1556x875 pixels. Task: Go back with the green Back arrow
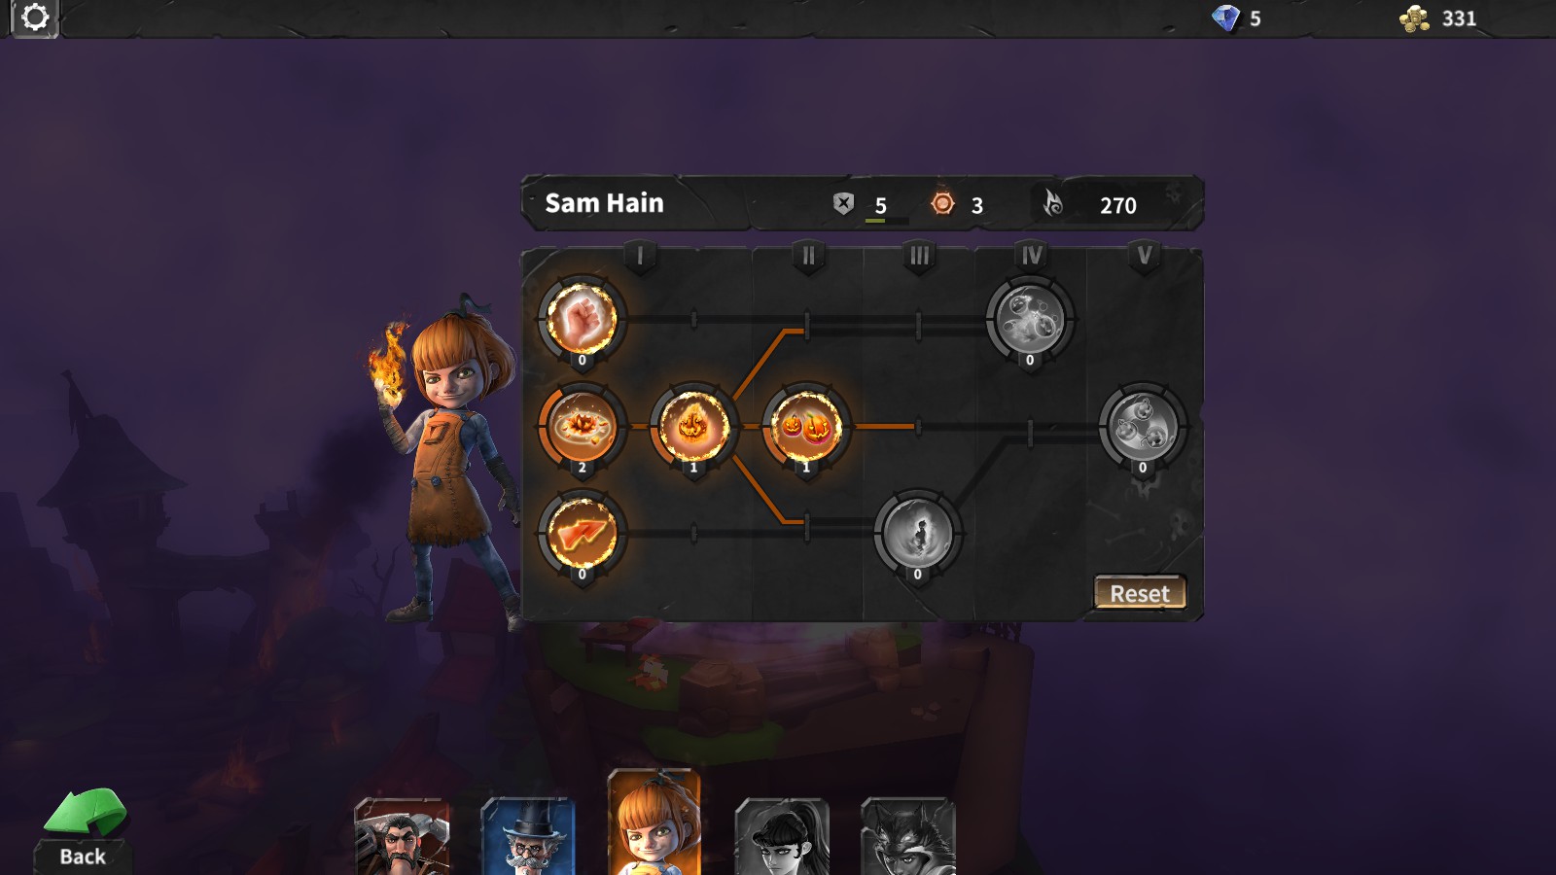[x=84, y=828]
